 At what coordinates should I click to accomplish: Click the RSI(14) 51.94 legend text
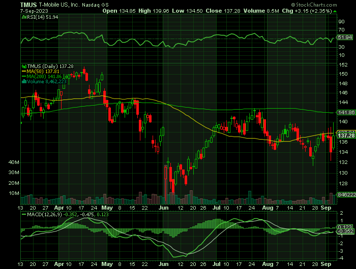[42, 17]
